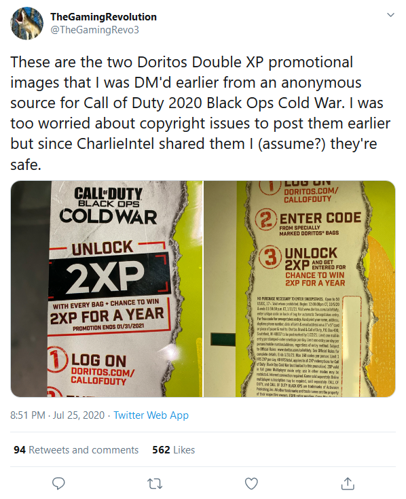
Task: Open the right Enter Code promo image
Action: tap(299, 289)
